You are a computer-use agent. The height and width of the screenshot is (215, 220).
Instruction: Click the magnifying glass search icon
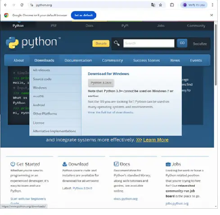coord(117,43)
